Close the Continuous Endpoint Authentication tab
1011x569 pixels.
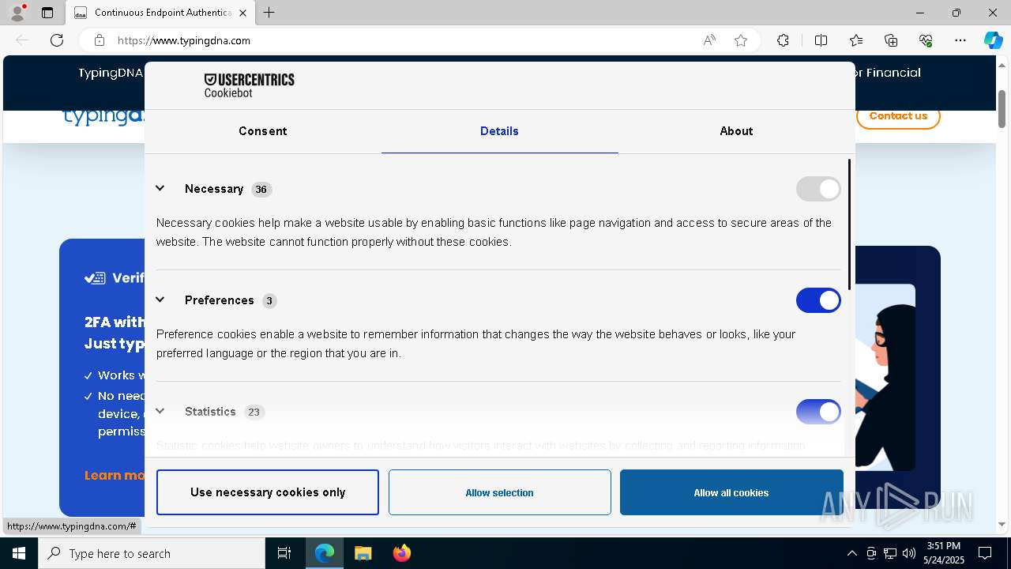point(242,13)
